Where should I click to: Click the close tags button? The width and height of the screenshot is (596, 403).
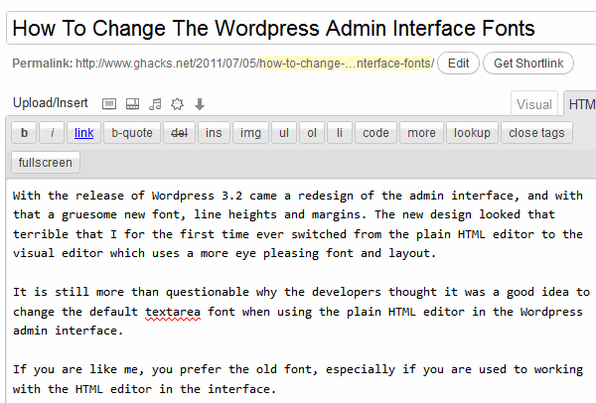[536, 133]
